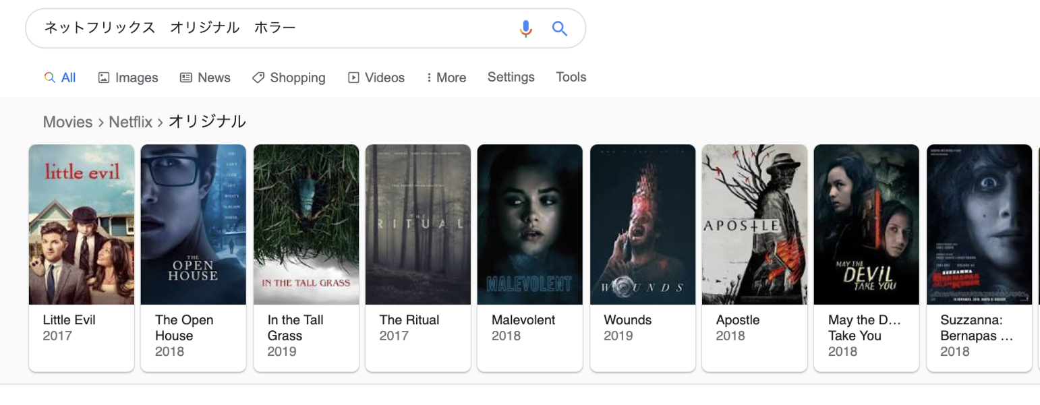Click the "Apostle" title text
1040x405 pixels.
pyautogui.click(x=738, y=320)
